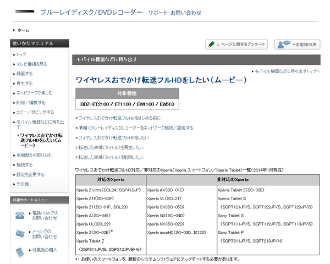
Task: Open サポート・お問い合わせ header link
Action: click(175, 13)
